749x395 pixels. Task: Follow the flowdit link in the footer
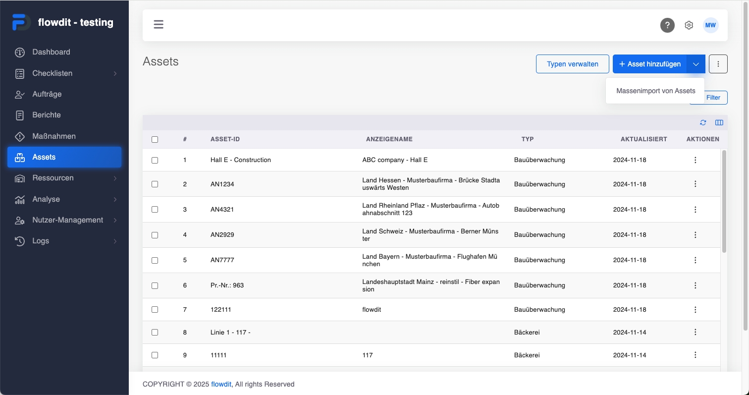point(221,384)
